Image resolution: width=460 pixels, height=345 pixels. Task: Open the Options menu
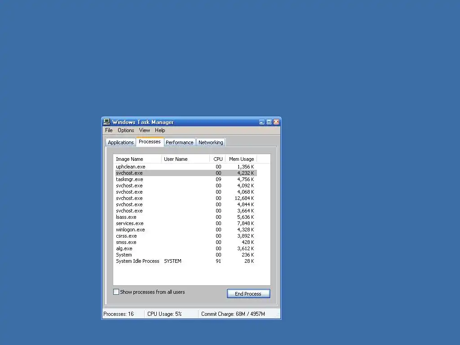point(126,130)
